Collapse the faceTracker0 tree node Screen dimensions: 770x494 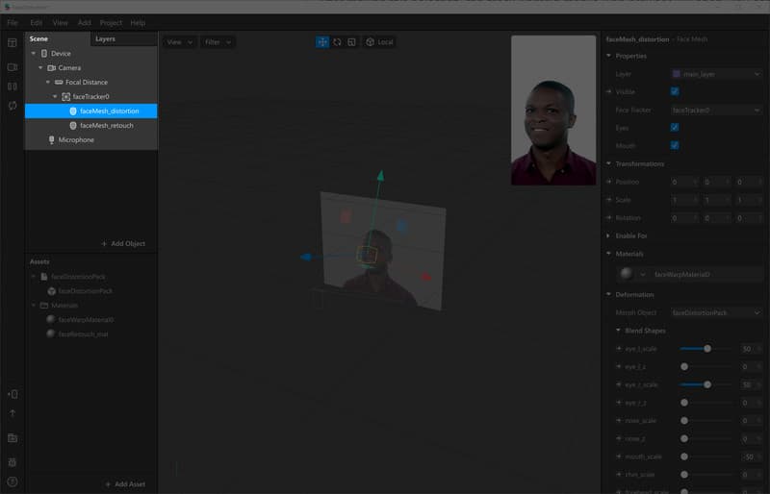(x=55, y=97)
